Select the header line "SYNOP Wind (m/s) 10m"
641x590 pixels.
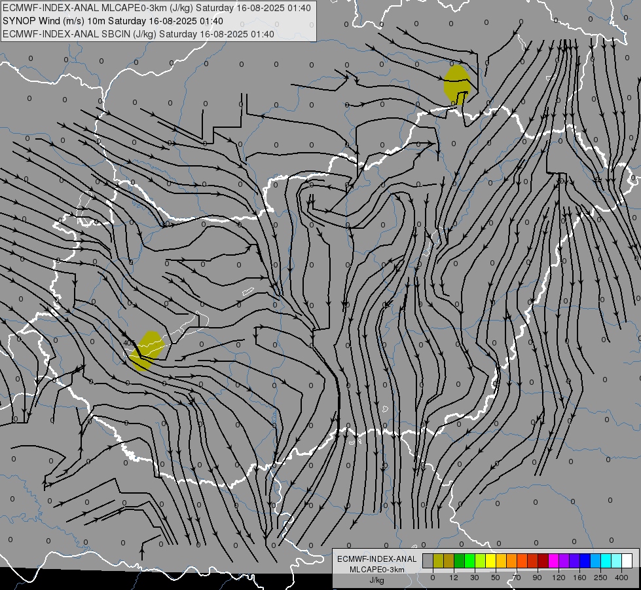(113, 21)
